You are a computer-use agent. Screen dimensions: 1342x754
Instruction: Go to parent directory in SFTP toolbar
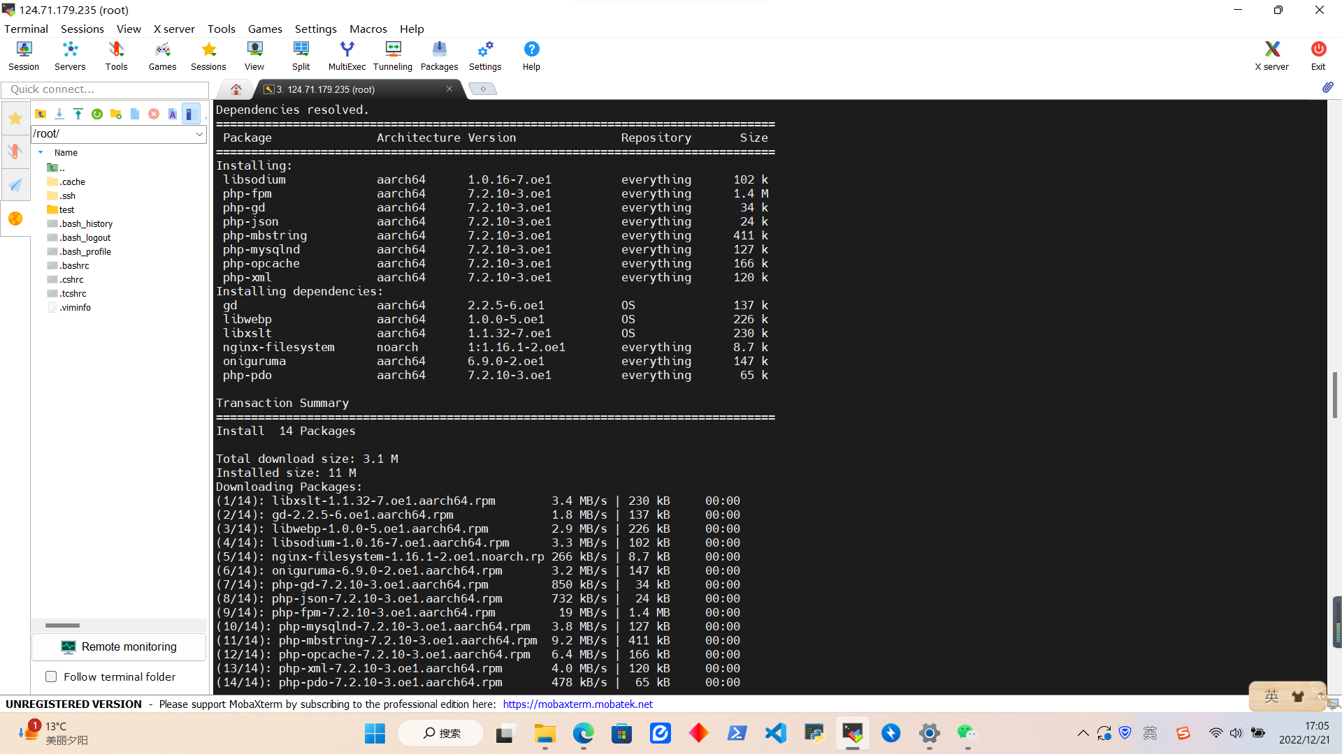coord(41,114)
